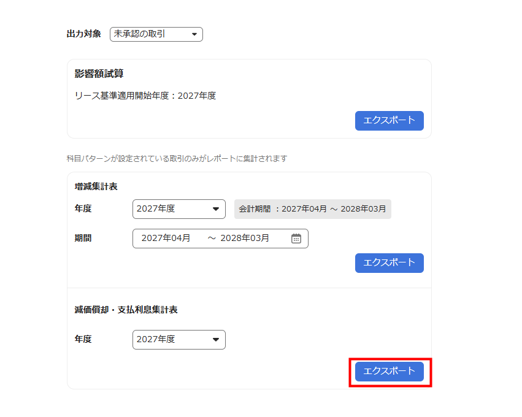Click the リース基準適用開始年度：2027年度 text

click(x=145, y=96)
